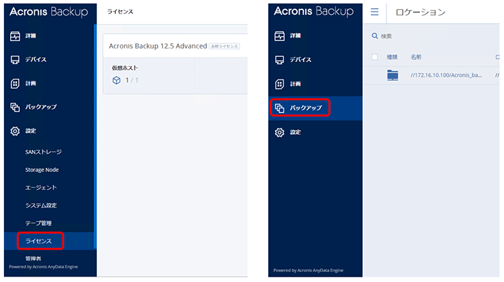Image resolution: width=504 pixels, height=282 pixels.
Task: Open 管理者 settings submenu
Action: click(33, 258)
